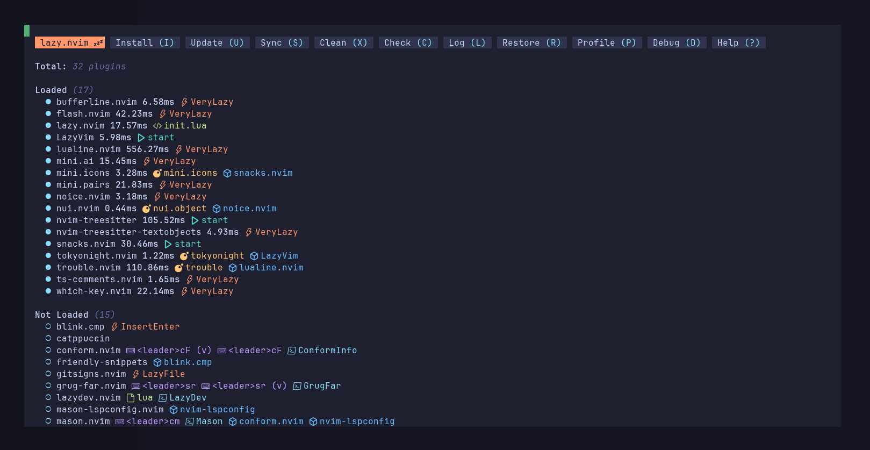Image resolution: width=870 pixels, height=450 pixels.
Task: Click the keyboard icon before <leader>cm
Action: coord(120,422)
